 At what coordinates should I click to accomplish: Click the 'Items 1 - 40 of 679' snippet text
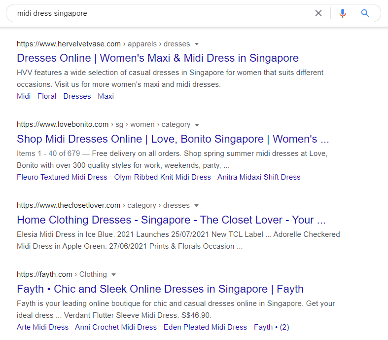(48, 153)
